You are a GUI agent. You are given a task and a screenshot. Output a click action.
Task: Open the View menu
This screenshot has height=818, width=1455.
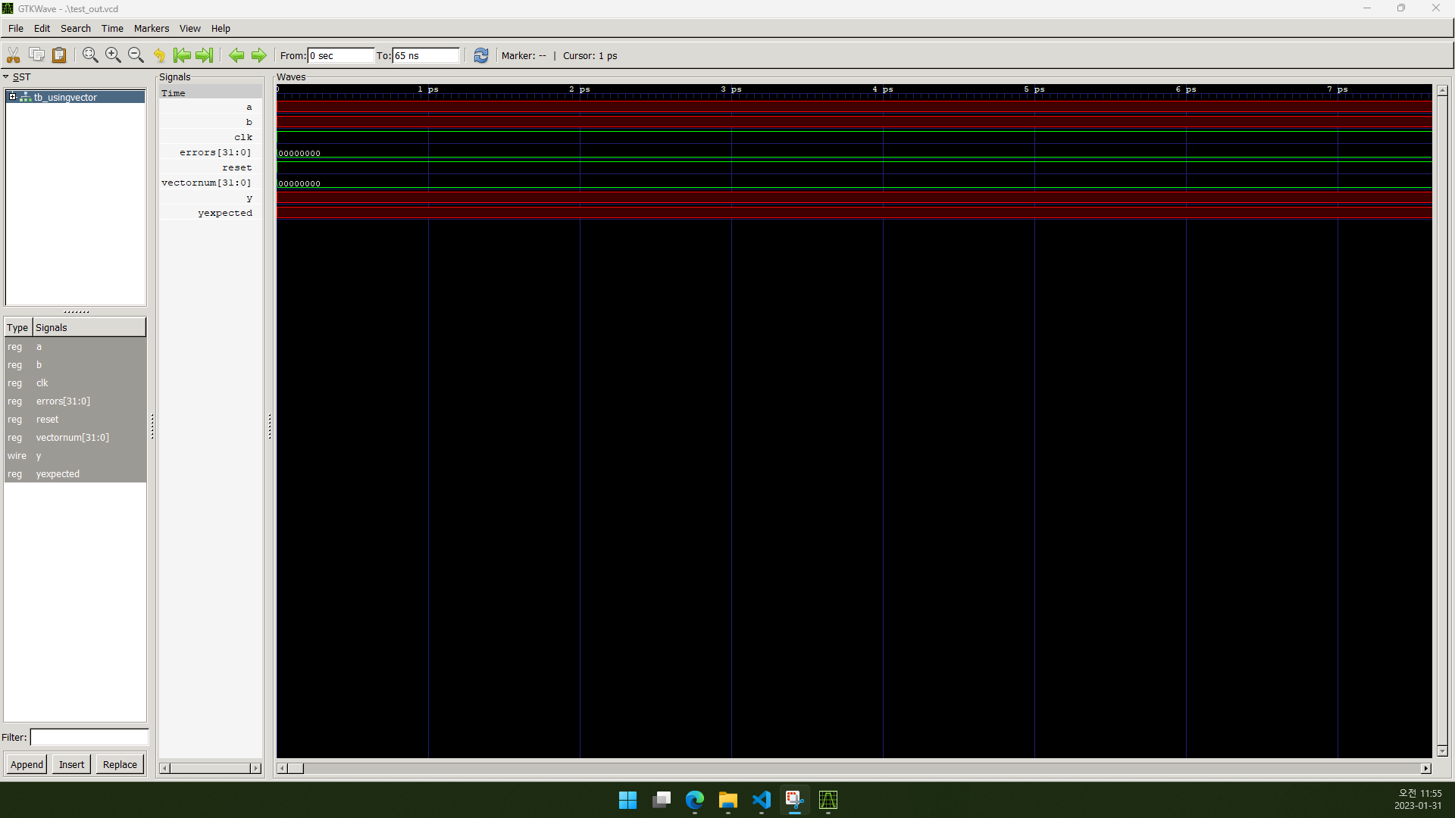pos(190,28)
